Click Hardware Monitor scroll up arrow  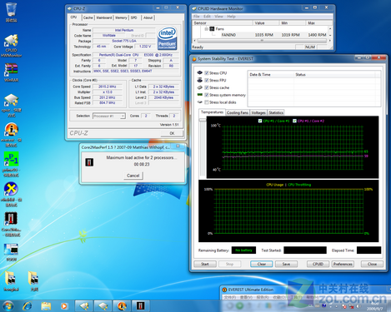pos(330,28)
